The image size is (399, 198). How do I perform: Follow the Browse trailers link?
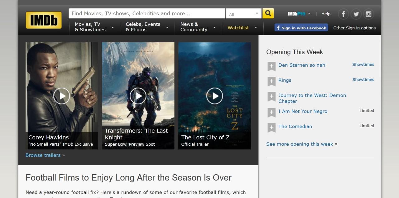click(x=43, y=155)
